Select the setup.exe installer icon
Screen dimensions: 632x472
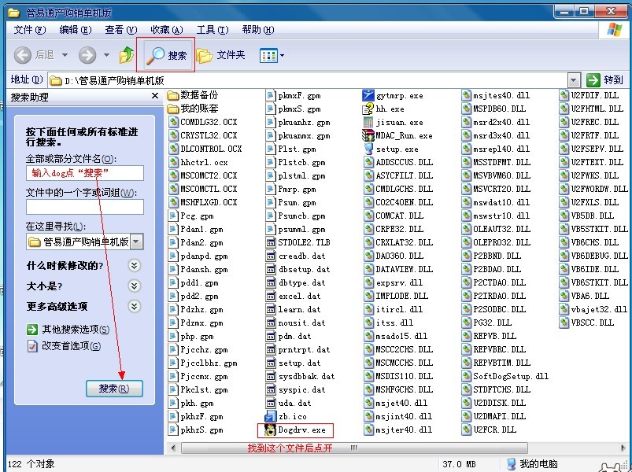(368, 149)
